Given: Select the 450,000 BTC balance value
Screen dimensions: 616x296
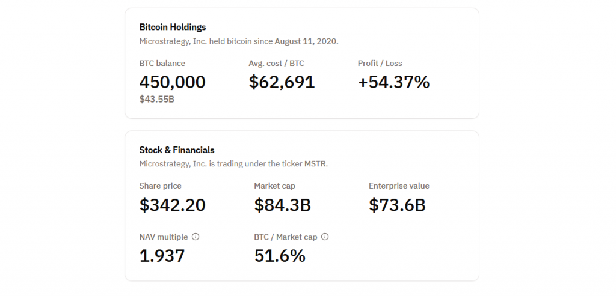Looking at the screenshot, I should [172, 82].
